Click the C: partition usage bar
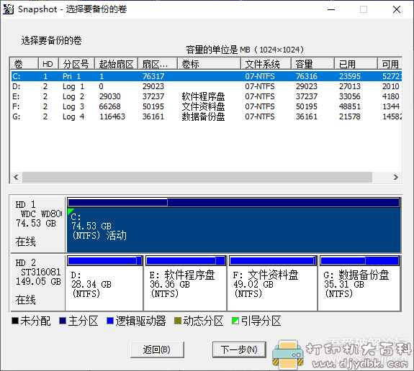The width and height of the screenshot is (414, 371). (234, 203)
